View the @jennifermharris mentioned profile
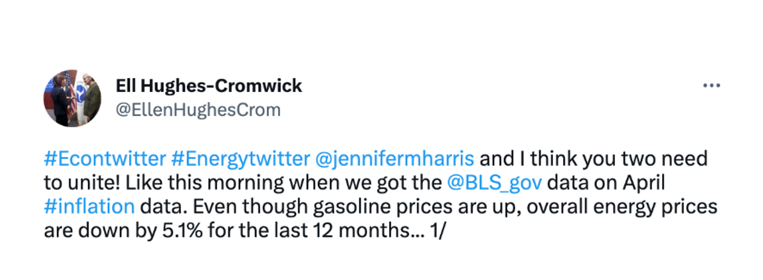The image size is (763, 280). (394, 159)
